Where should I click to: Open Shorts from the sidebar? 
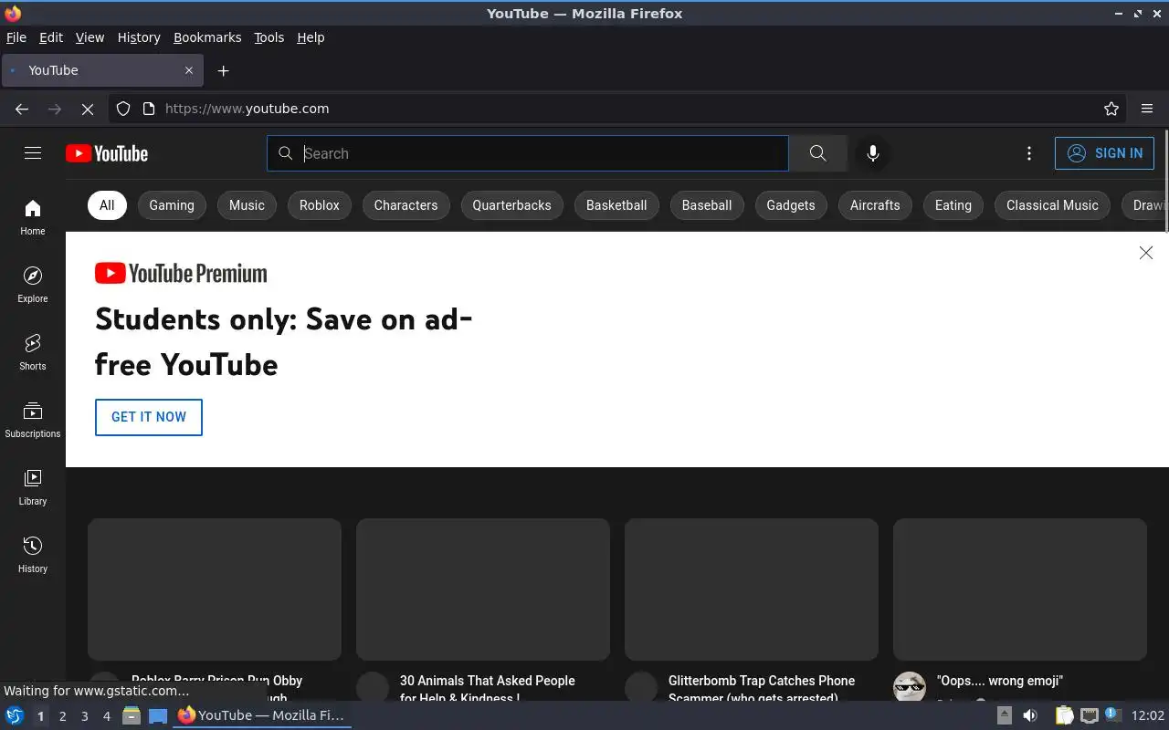(33, 352)
